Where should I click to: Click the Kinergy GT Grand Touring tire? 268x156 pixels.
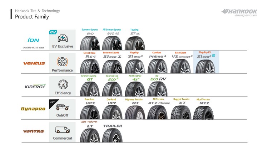click(x=89, y=89)
